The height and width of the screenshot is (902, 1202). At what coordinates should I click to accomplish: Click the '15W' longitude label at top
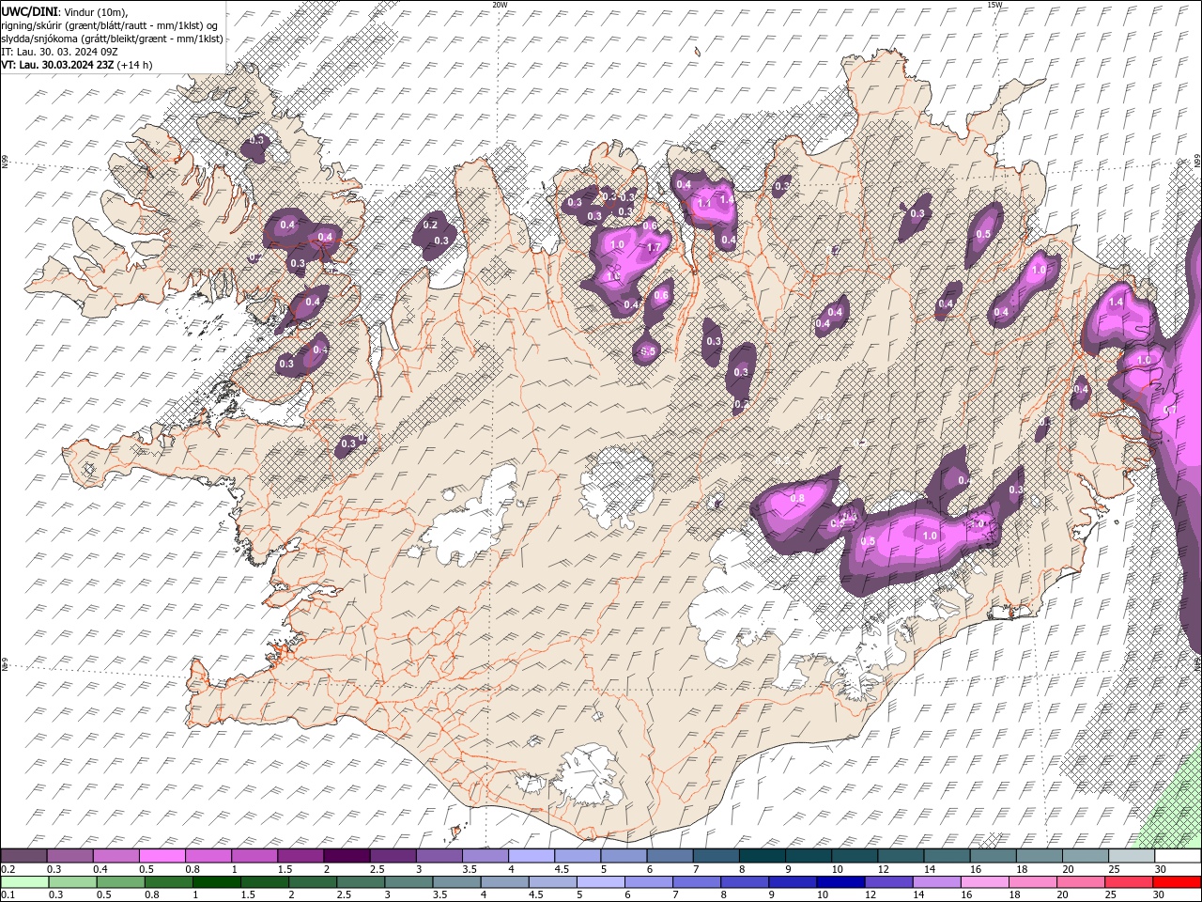point(994,5)
